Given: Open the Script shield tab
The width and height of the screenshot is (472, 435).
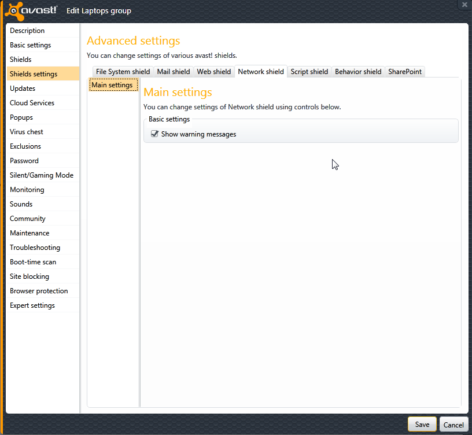Looking at the screenshot, I should [x=309, y=72].
